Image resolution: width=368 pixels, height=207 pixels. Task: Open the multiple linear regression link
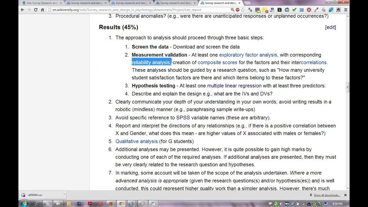click(234, 86)
